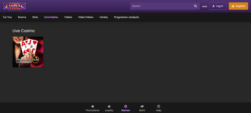Open Loyalty via crown icon

tap(109, 106)
